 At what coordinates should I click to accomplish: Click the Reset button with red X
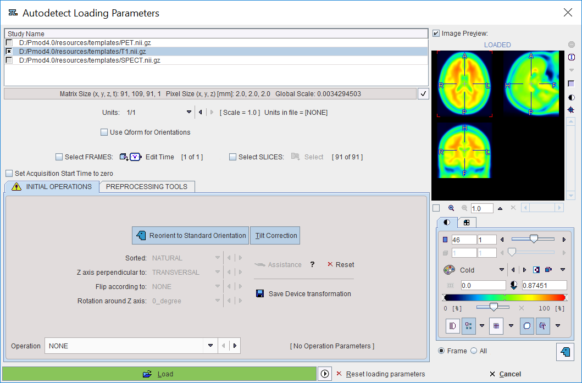pos(341,265)
